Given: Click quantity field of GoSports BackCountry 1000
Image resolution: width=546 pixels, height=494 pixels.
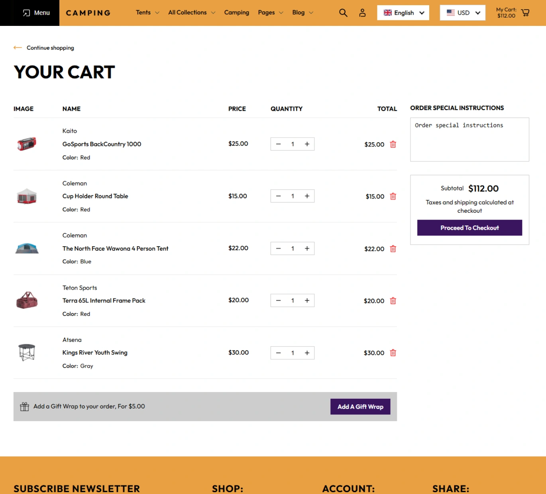Looking at the screenshot, I should click(x=293, y=144).
